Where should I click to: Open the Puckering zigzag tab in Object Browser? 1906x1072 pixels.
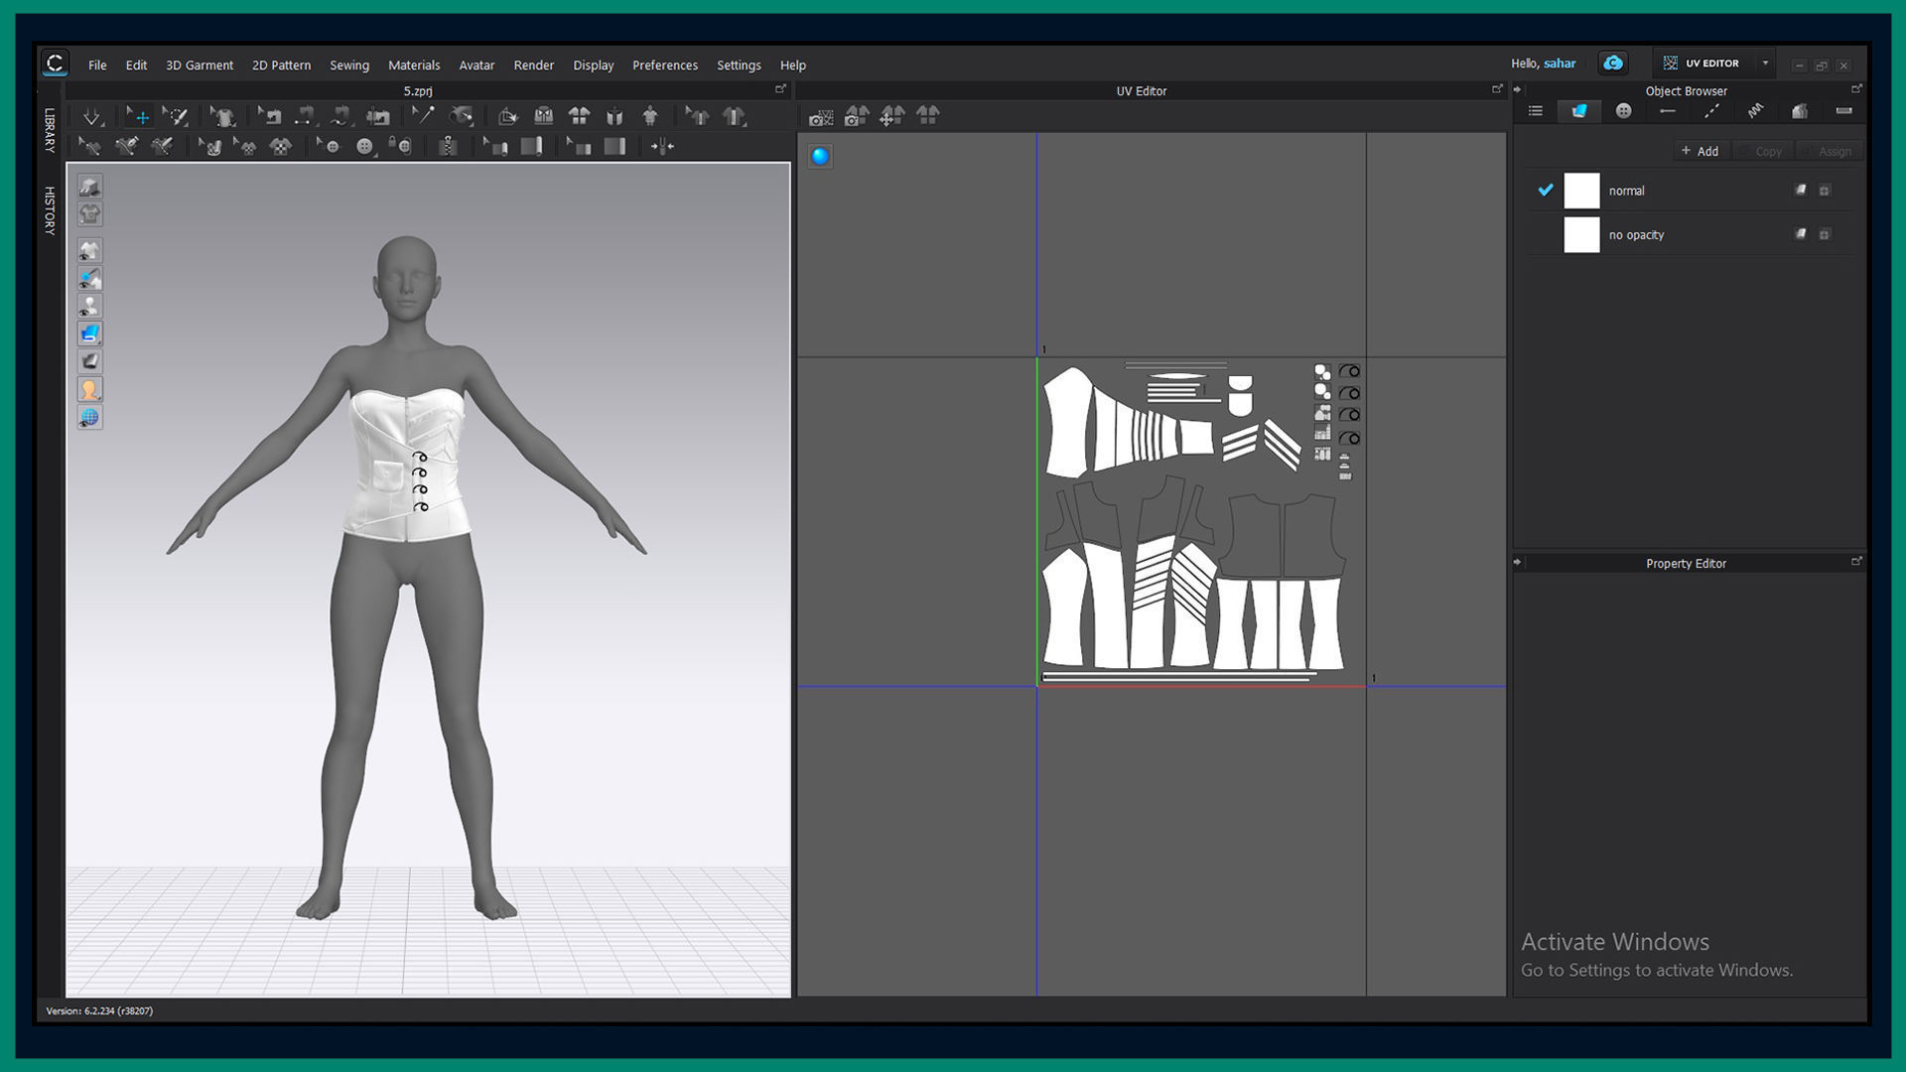pyautogui.click(x=1755, y=111)
